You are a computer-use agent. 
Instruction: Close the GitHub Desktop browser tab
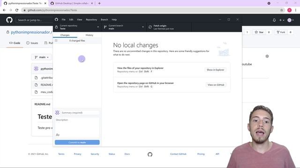click(92, 3)
